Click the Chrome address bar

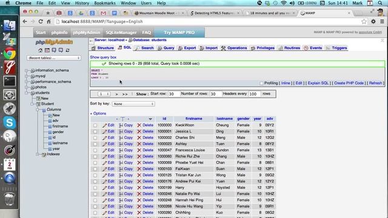click(x=207, y=22)
